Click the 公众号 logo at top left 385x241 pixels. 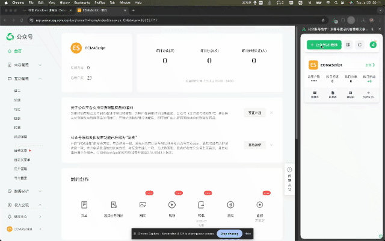[x=19, y=37]
